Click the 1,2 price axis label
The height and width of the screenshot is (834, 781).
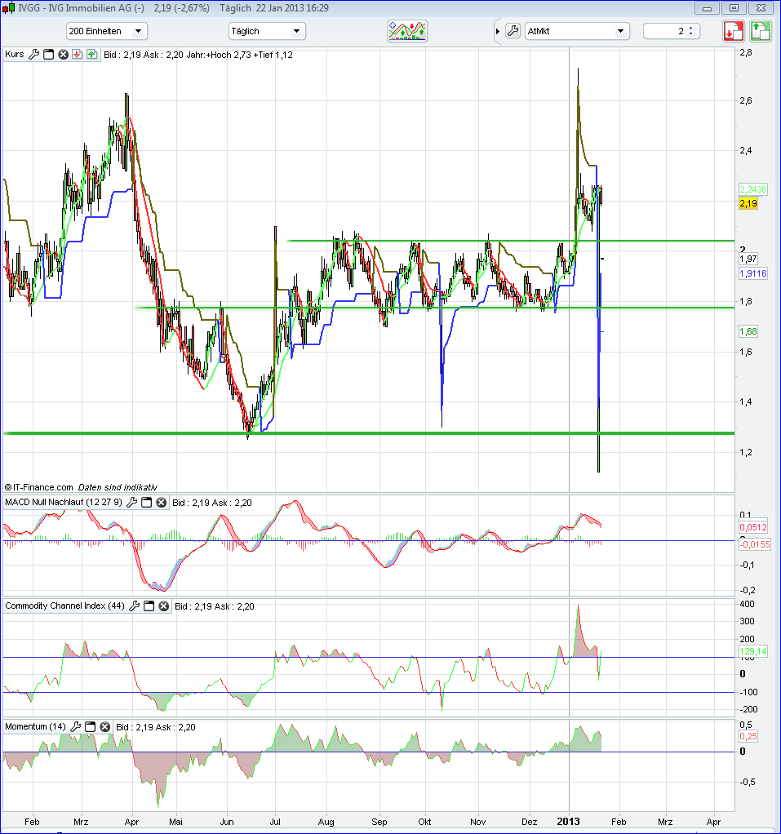[746, 452]
